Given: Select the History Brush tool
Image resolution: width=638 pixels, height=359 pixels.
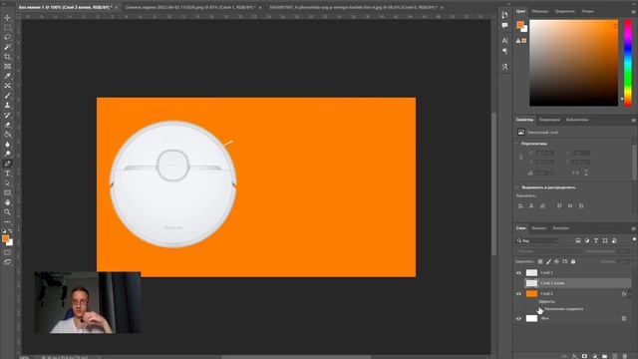Looking at the screenshot, I should click(7, 116).
